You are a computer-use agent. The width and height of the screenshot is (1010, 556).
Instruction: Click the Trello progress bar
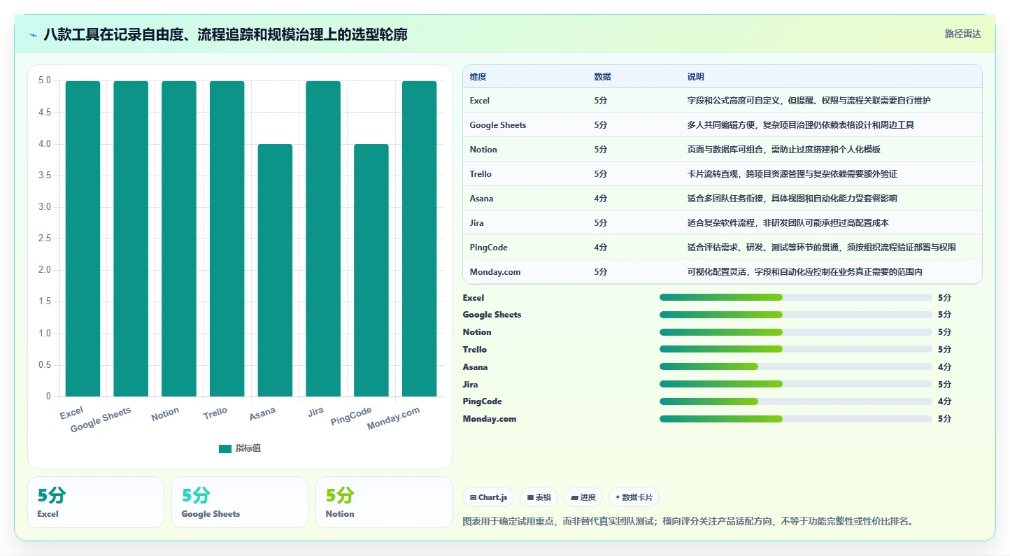[796, 349]
